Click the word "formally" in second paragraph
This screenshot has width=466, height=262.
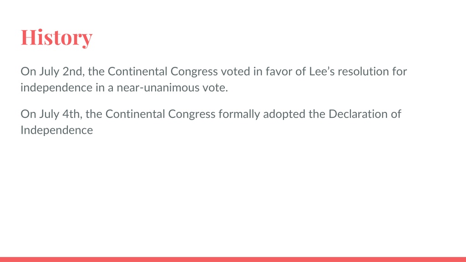[239, 114]
